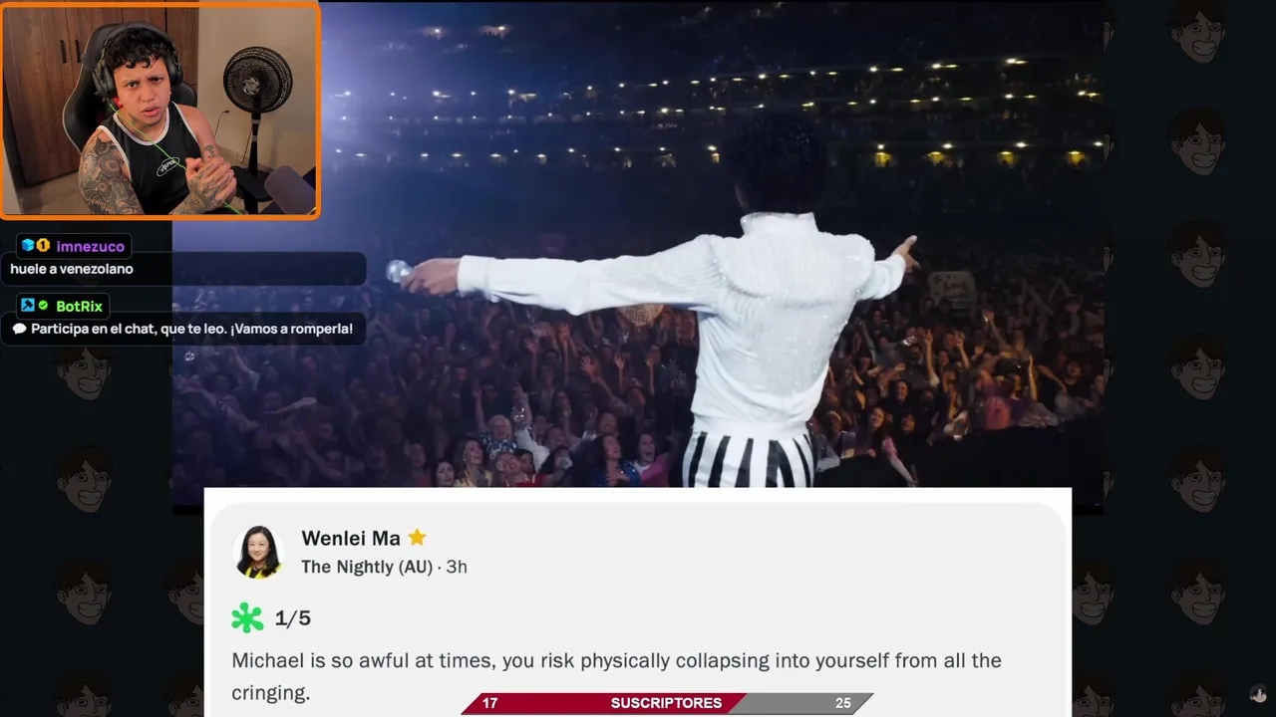Click BotRix's green verified checkmark
The width and height of the screenshot is (1276, 717).
click(43, 306)
